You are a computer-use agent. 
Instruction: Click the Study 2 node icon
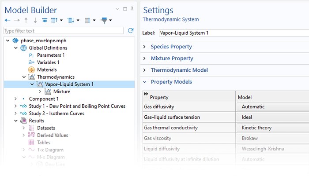click(x=23, y=114)
